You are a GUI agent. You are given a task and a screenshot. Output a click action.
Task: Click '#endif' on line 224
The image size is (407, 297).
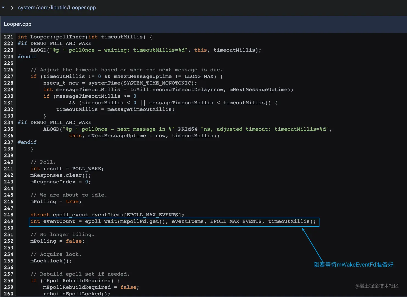(27, 57)
